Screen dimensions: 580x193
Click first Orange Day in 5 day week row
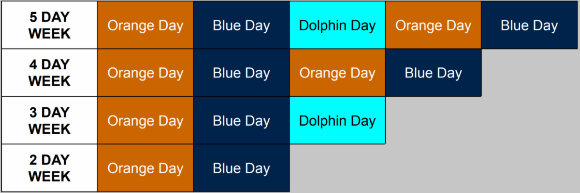click(x=145, y=25)
